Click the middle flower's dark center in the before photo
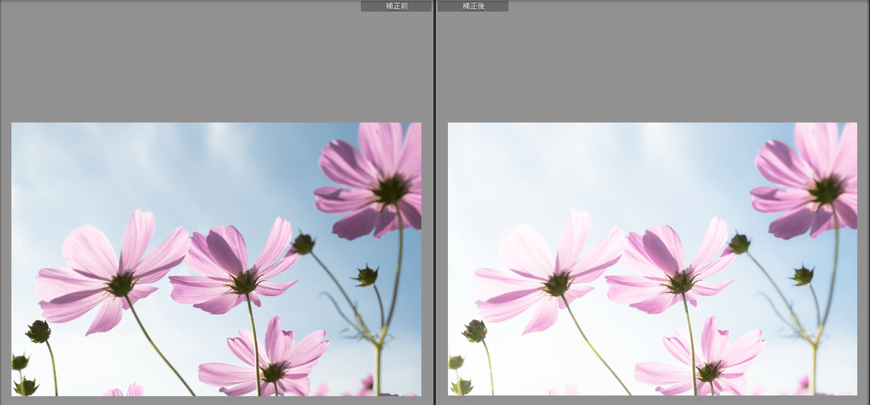The image size is (870, 405). [245, 281]
